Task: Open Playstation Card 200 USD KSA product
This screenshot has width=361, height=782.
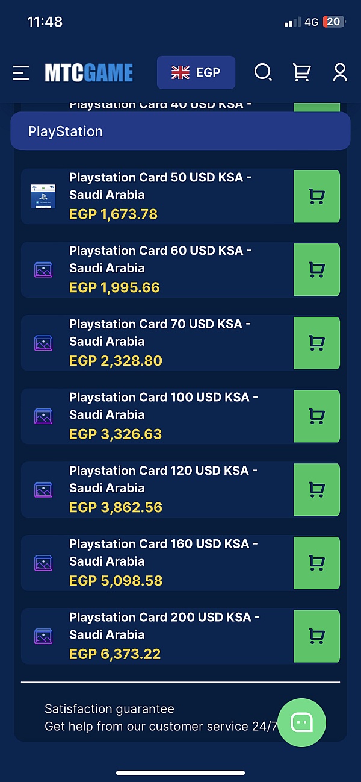Action: tap(164, 625)
